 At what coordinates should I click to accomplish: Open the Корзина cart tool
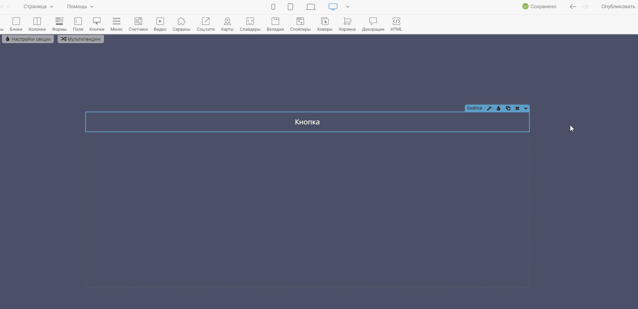coord(347,24)
